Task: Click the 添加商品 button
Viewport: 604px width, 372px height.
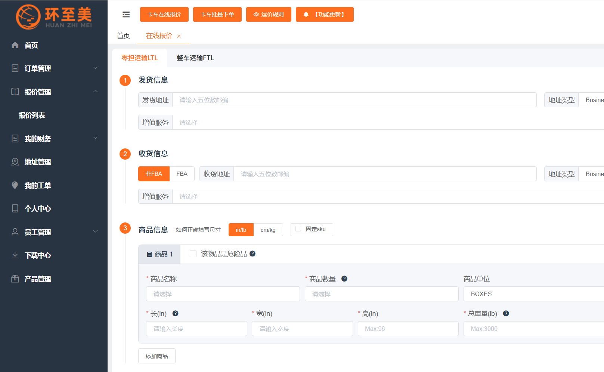Action: [x=157, y=356]
